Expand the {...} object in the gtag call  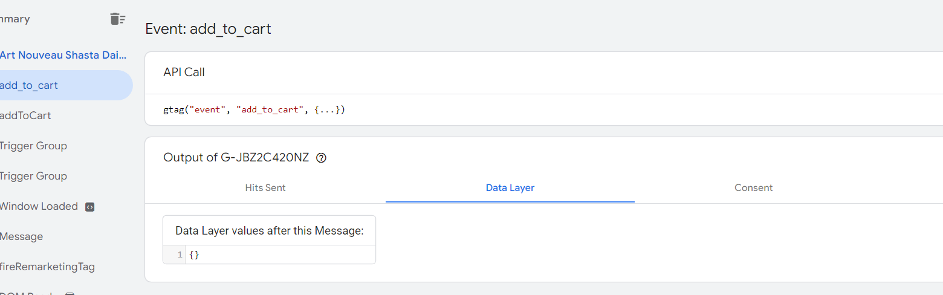click(327, 110)
